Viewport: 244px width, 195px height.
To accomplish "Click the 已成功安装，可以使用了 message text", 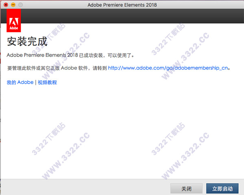I will (x=107, y=55).
